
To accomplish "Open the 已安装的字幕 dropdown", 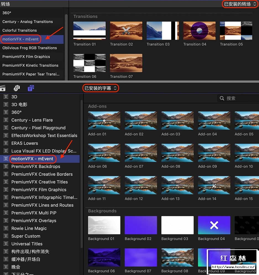I will pos(101,88).
